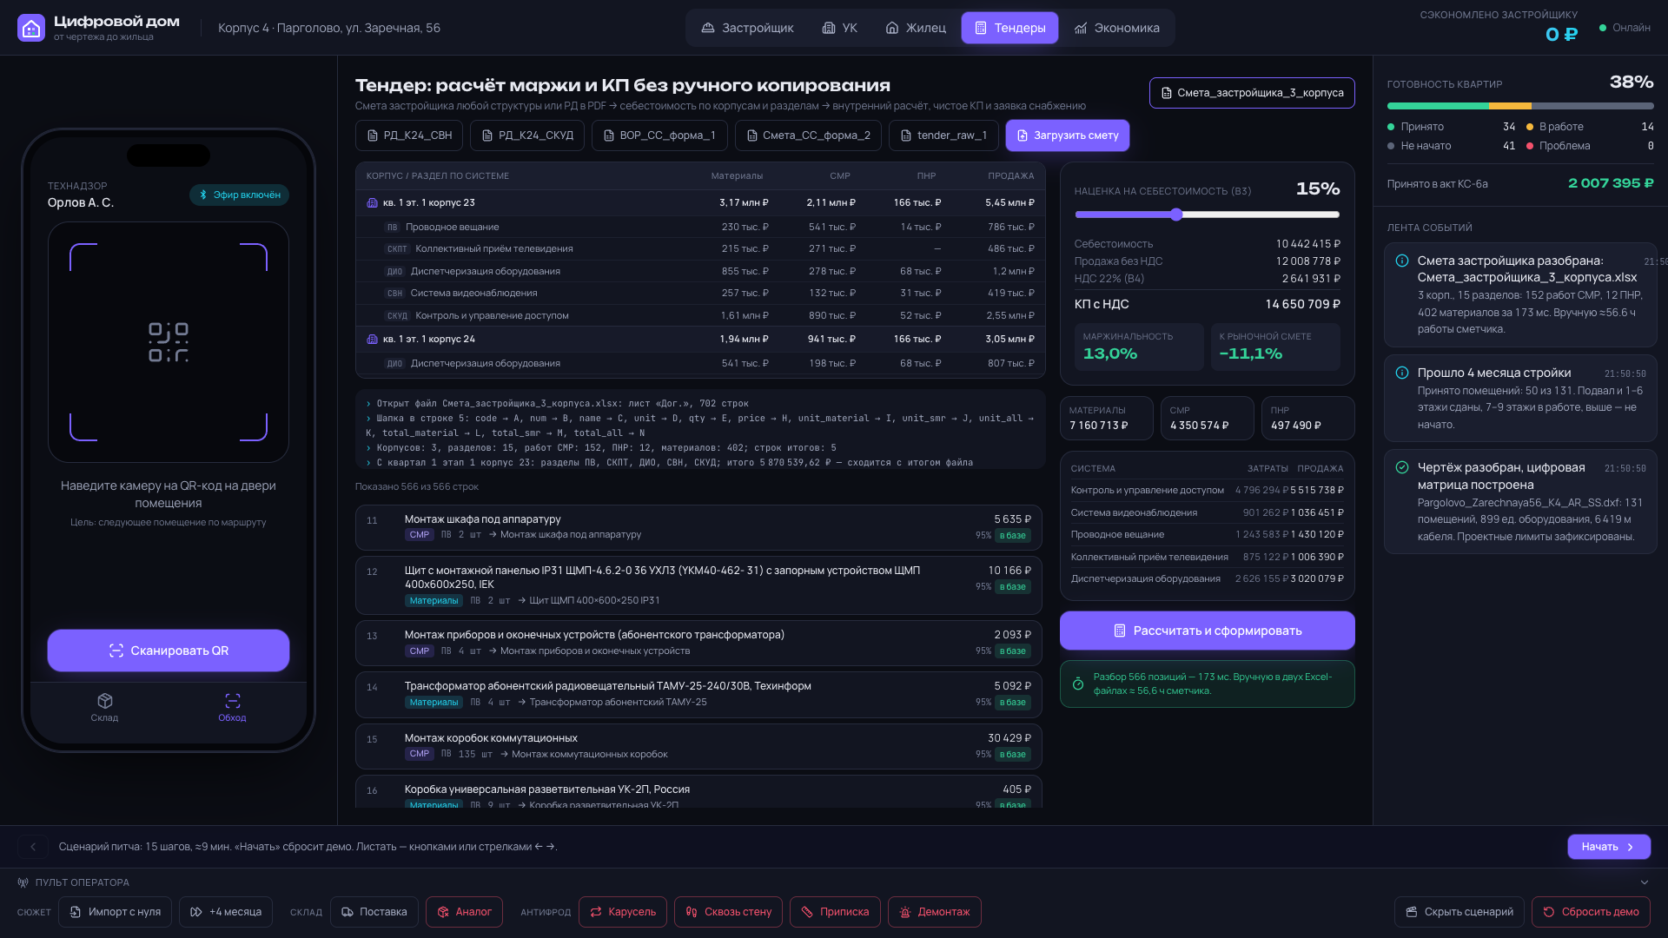Choose the tender_raw_1 file chip
This screenshot has height=938, width=1668.
pyautogui.click(x=943, y=135)
